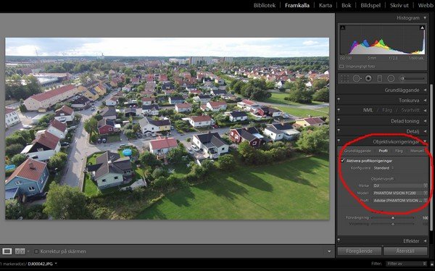Select the Färg lens correction tab

[399, 151]
